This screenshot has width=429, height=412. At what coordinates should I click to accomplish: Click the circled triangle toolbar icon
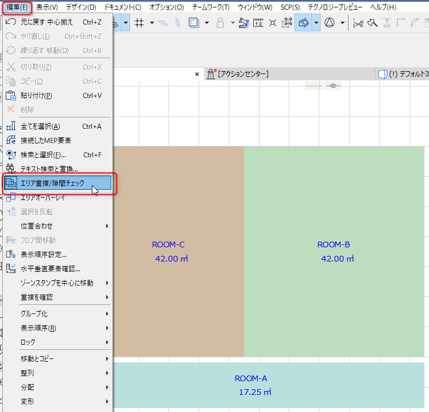[329, 23]
